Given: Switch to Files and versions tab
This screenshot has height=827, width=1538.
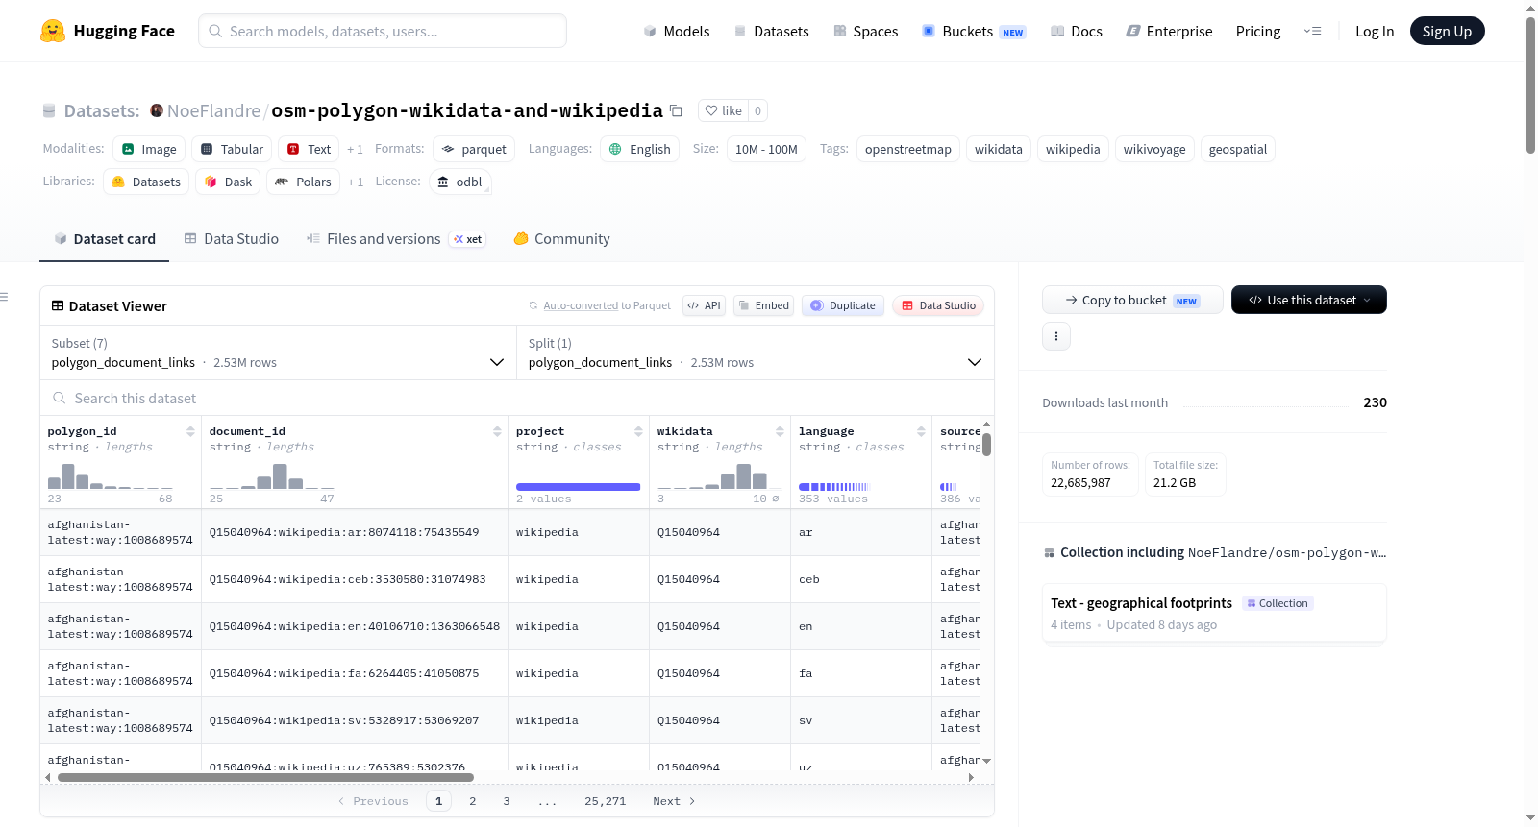Looking at the screenshot, I should click(396, 239).
